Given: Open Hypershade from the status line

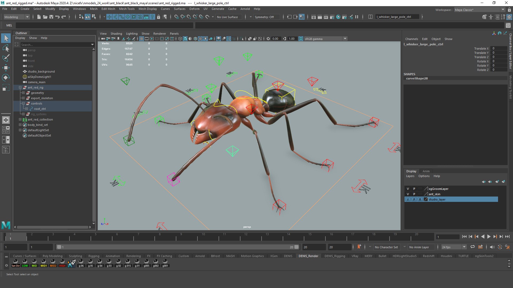Looking at the screenshot, I should coord(338,17).
